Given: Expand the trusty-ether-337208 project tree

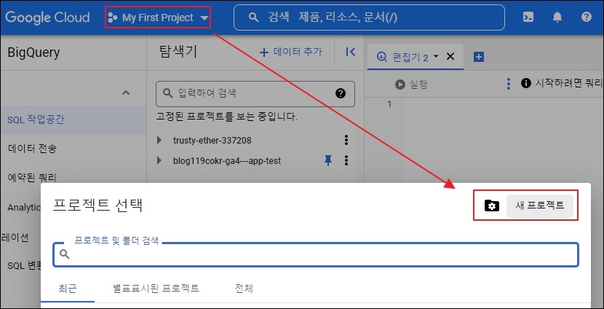Looking at the screenshot, I should coord(160,140).
